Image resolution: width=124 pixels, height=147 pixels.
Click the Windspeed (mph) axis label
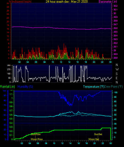coord(20,2)
